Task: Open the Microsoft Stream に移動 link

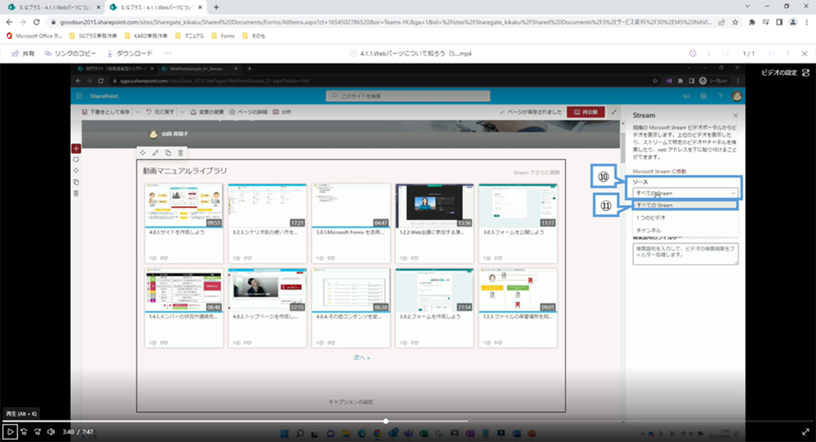Action: tap(659, 171)
